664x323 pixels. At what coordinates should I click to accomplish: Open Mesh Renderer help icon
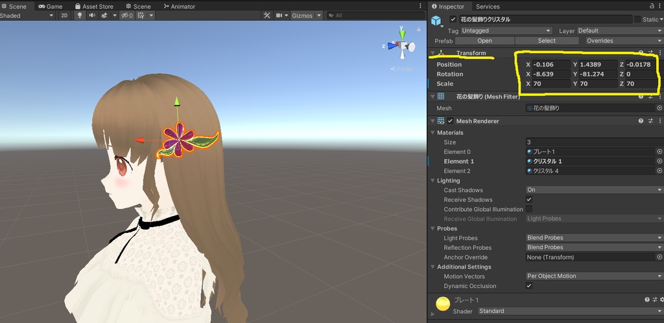tap(641, 121)
